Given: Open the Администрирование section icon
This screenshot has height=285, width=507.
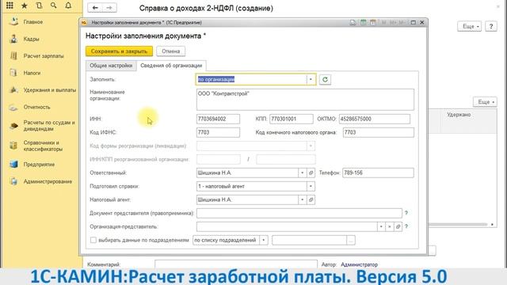Looking at the screenshot, I should point(13,181).
